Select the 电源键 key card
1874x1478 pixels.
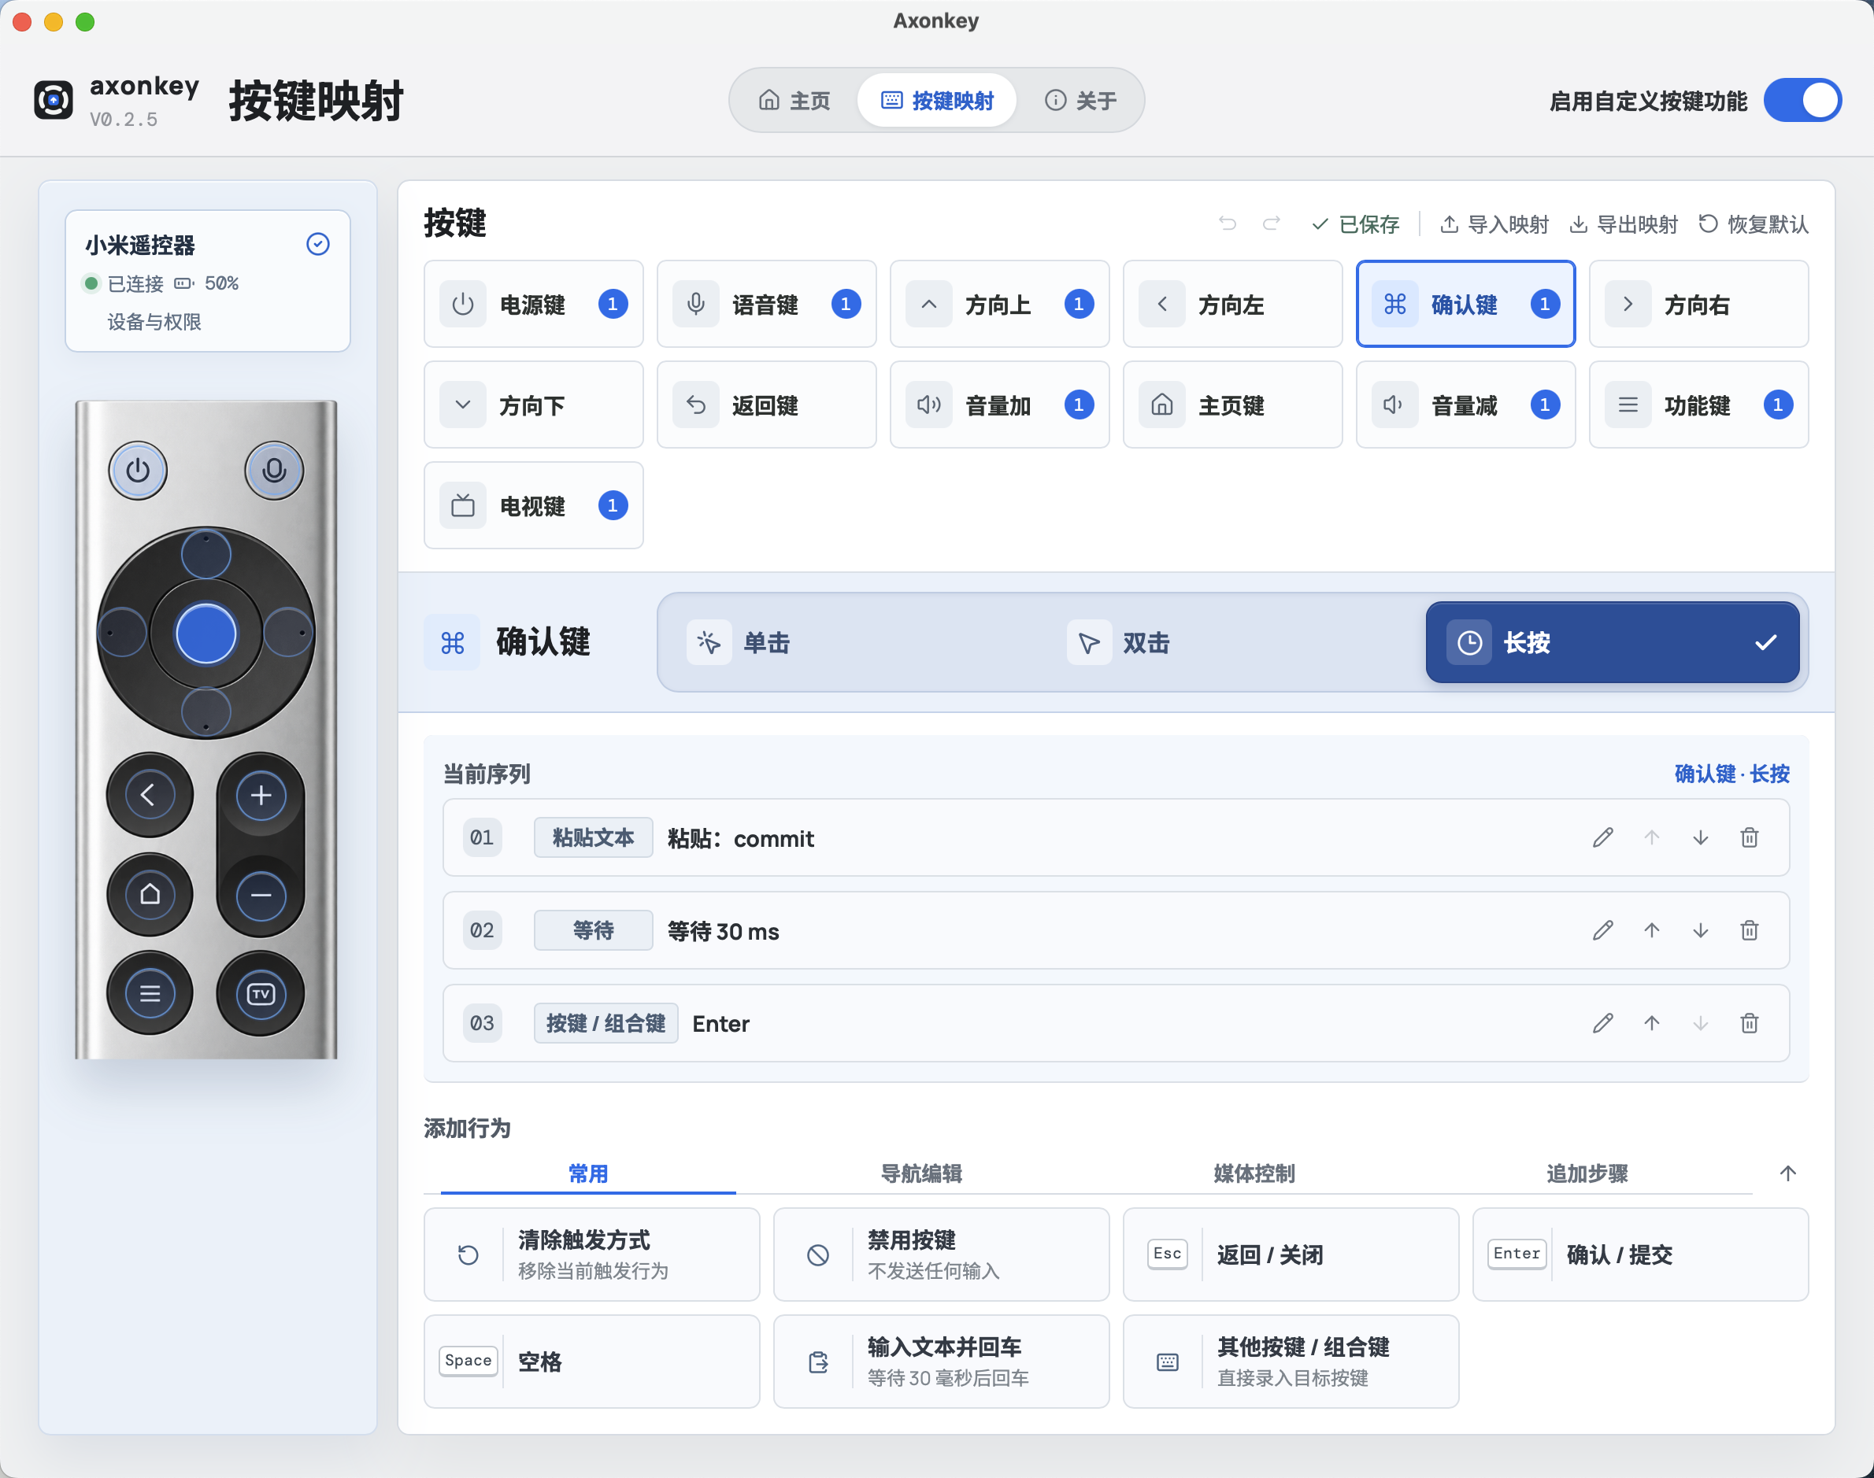pos(533,304)
